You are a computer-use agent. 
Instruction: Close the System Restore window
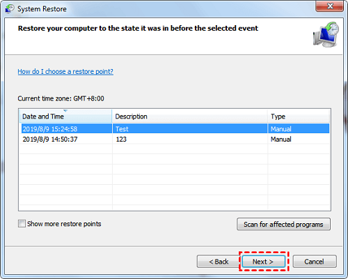pos(330,6)
